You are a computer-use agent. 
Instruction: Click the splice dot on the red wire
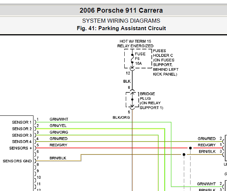pos(191,148)
